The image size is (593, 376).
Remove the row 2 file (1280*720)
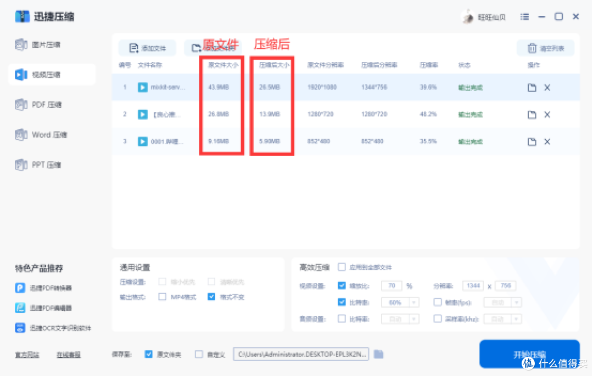pyautogui.click(x=547, y=115)
